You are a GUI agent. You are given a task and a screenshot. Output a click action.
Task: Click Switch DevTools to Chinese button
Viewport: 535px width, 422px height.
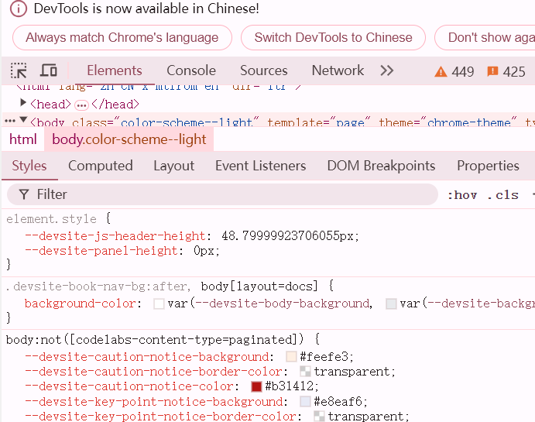333,37
